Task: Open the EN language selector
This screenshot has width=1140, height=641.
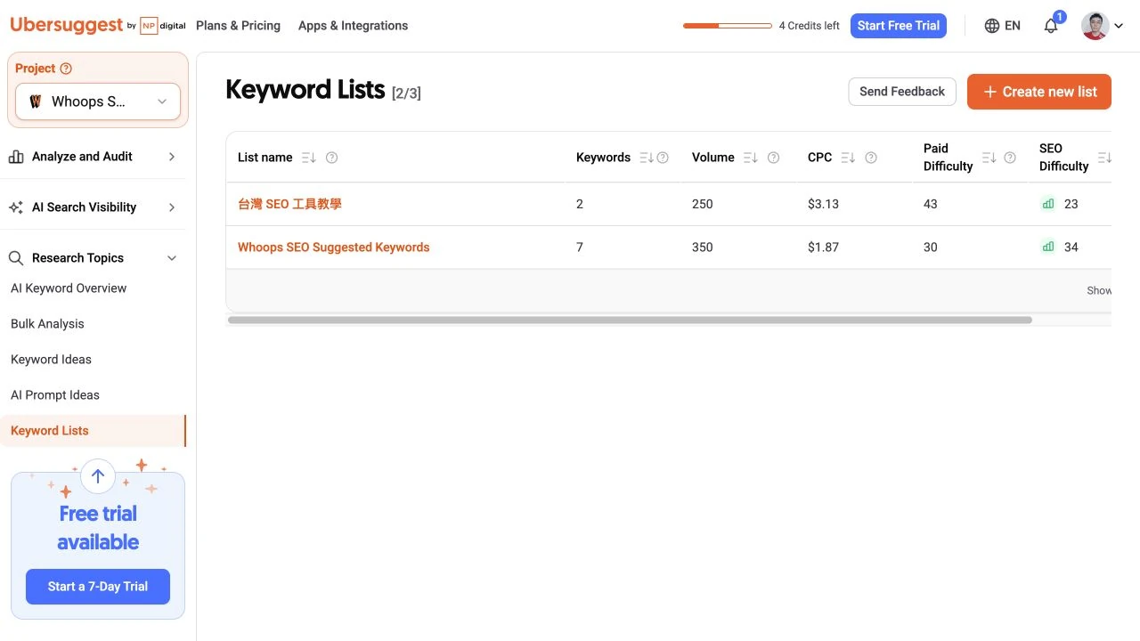Action: [x=1003, y=26]
